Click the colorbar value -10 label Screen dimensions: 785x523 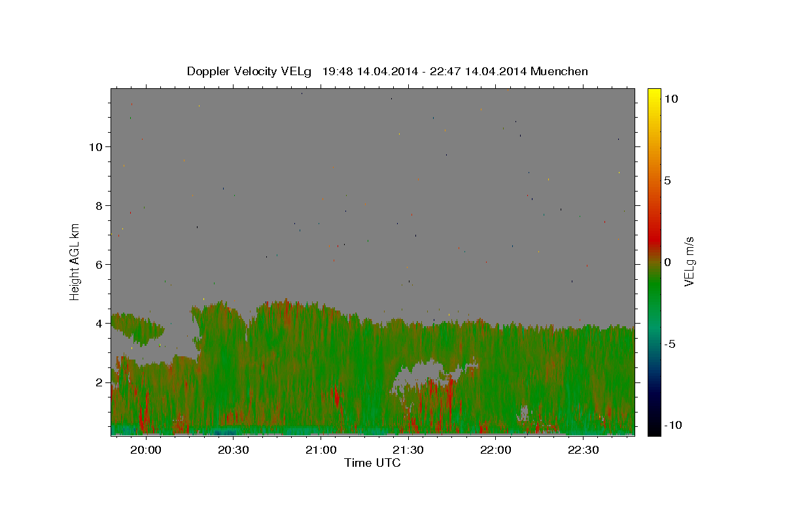pyautogui.click(x=673, y=426)
